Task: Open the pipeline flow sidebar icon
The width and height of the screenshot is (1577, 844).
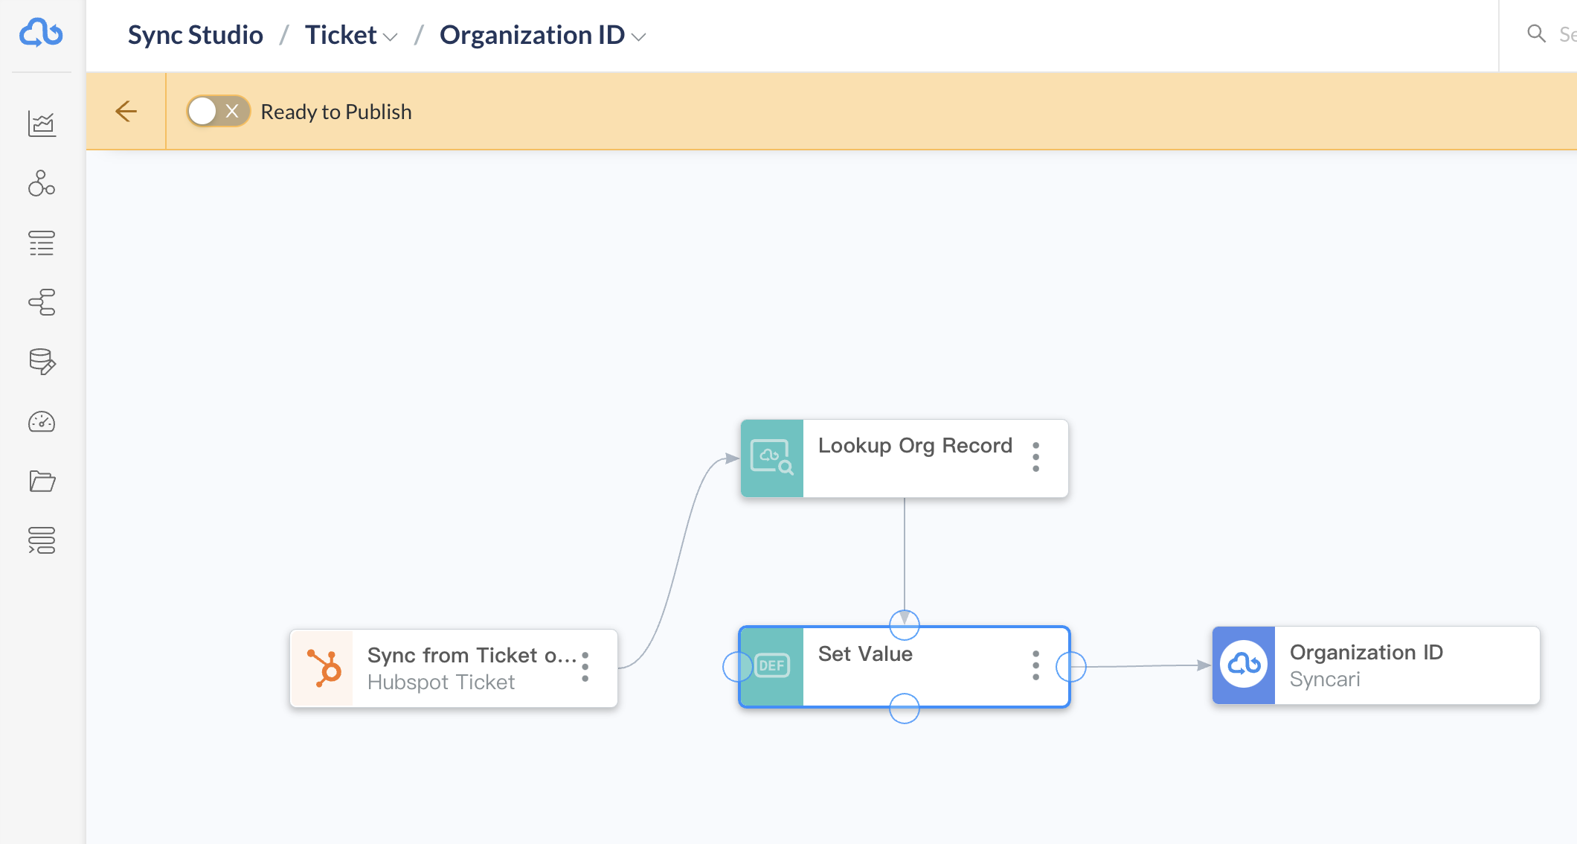Action: coord(42,302)
